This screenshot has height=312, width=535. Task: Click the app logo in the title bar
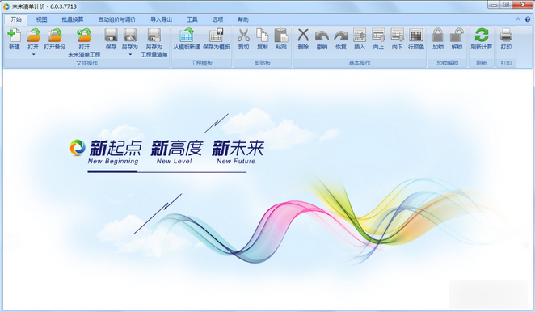6,6
